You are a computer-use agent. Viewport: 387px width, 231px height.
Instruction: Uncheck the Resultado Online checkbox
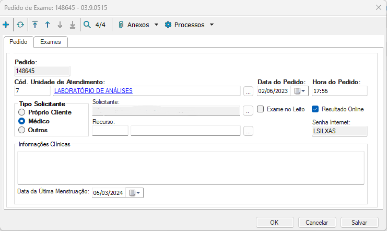tap(315, 109)
